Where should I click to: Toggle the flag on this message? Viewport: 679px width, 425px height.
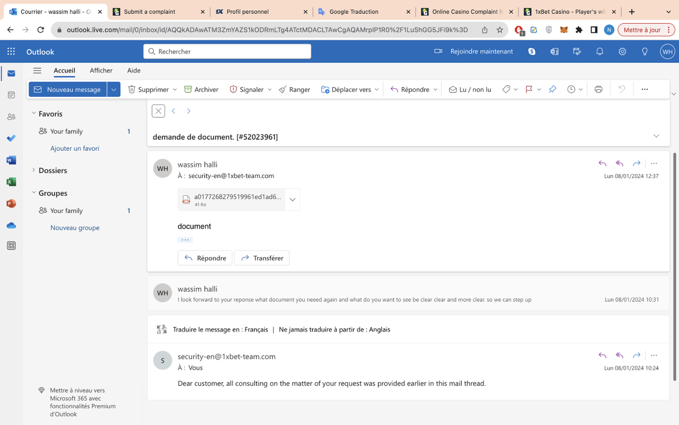(x=529, y=89)
